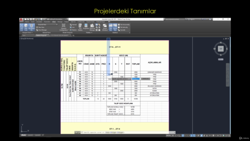Open the Annotate ribbon tab
Image resolution: width=250 pixels, height=141 pixels.
(39, 22)
